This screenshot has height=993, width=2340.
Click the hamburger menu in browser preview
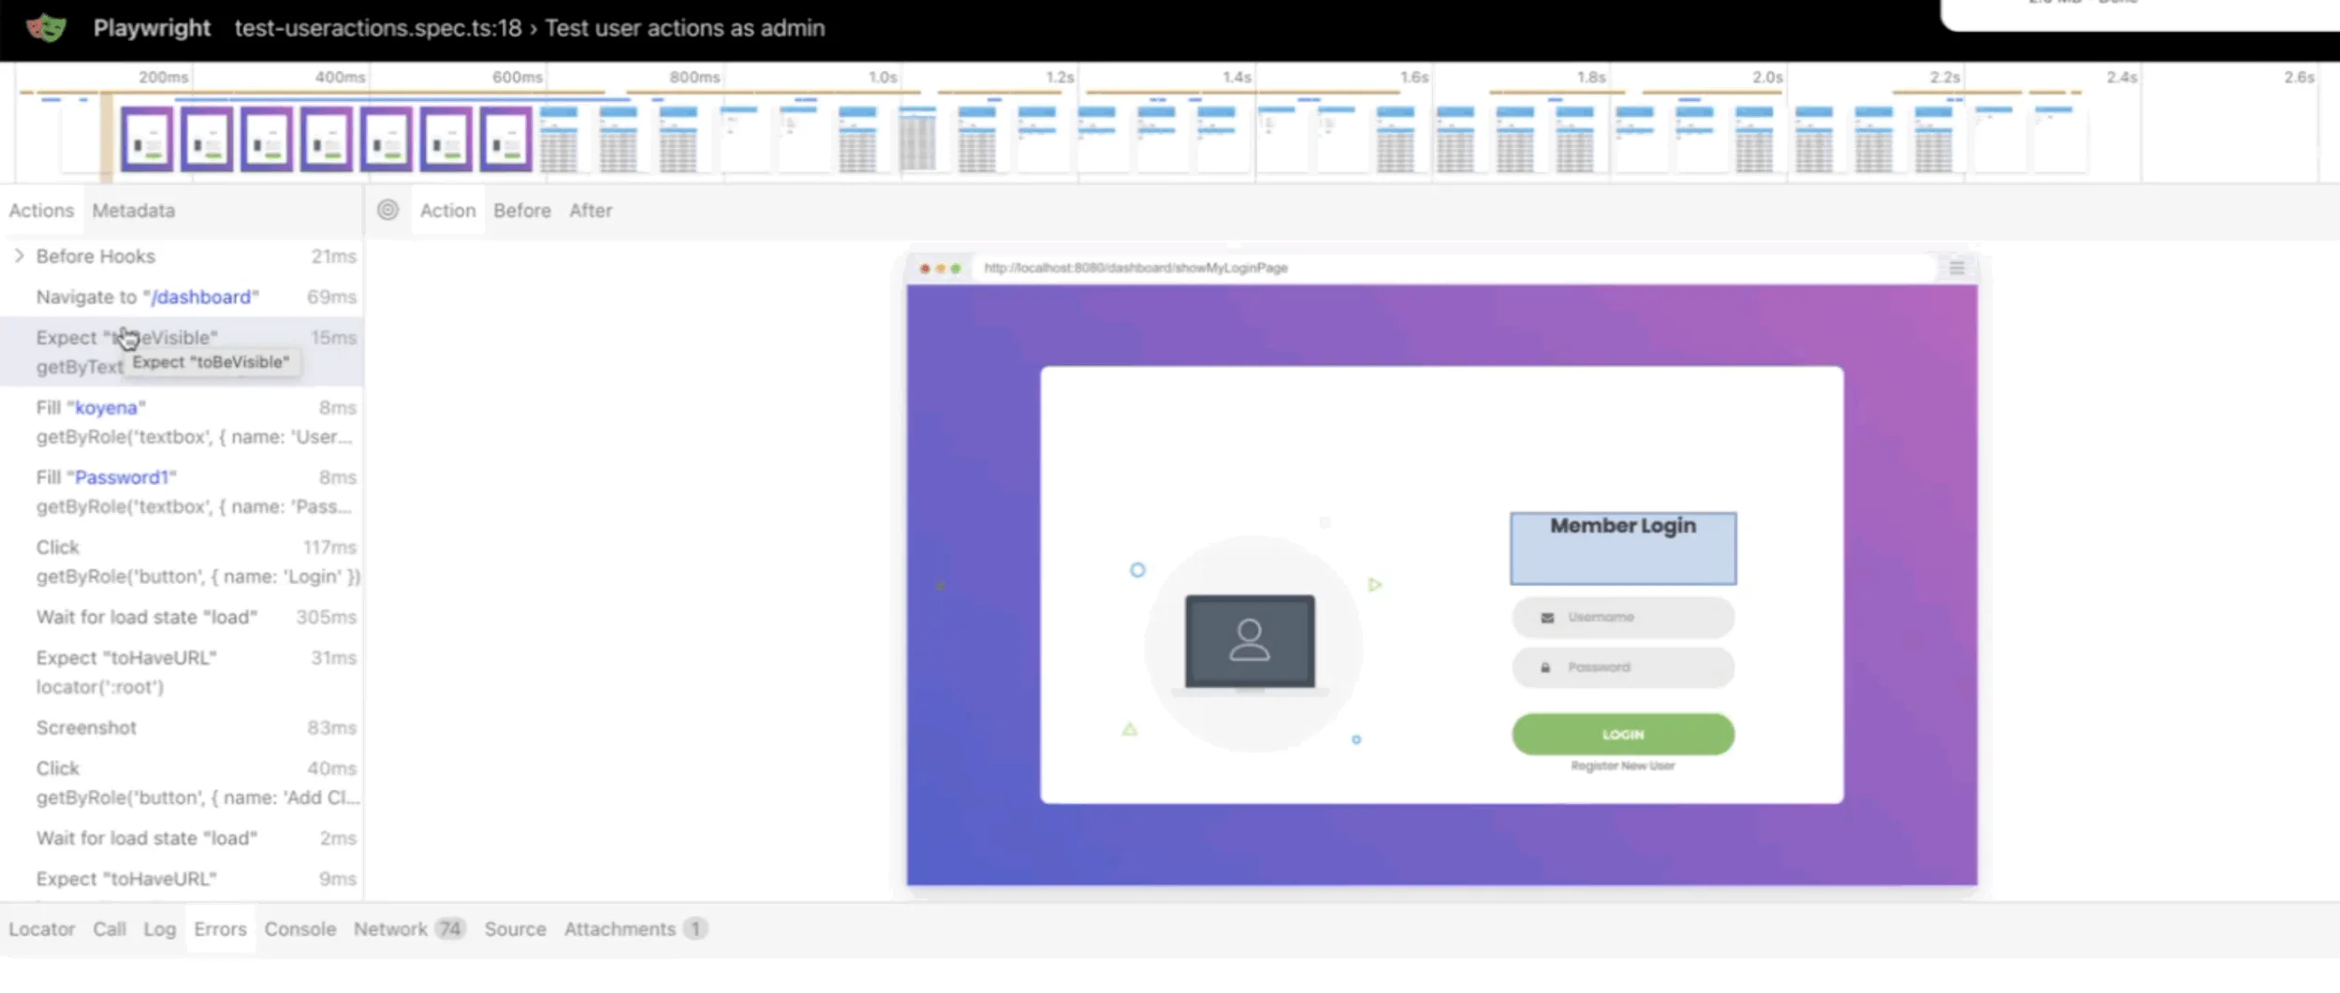[1956, 269]
